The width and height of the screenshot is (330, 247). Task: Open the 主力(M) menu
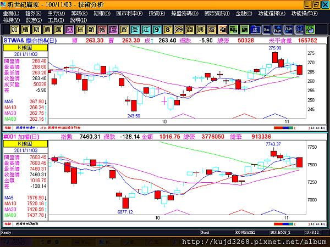pyautogui.click(x=56, y=13)
